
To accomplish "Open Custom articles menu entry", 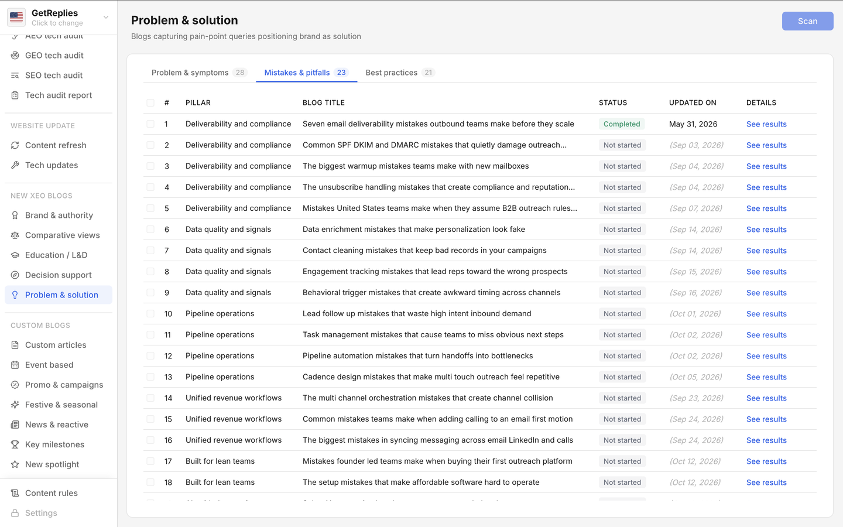I will pyautogui.click(x=59, y=345).
